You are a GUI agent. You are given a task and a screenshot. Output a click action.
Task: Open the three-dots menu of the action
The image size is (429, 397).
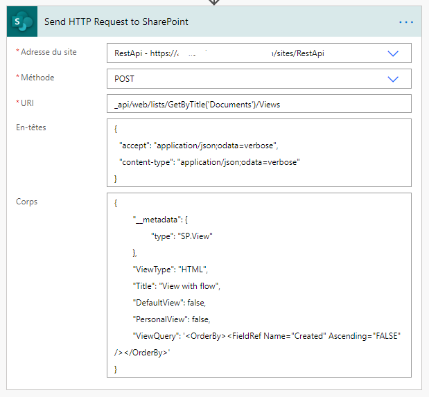coord(406,22)
